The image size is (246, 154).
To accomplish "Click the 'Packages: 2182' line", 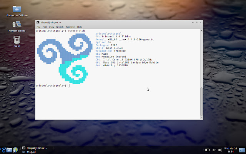I will [106, 45].
